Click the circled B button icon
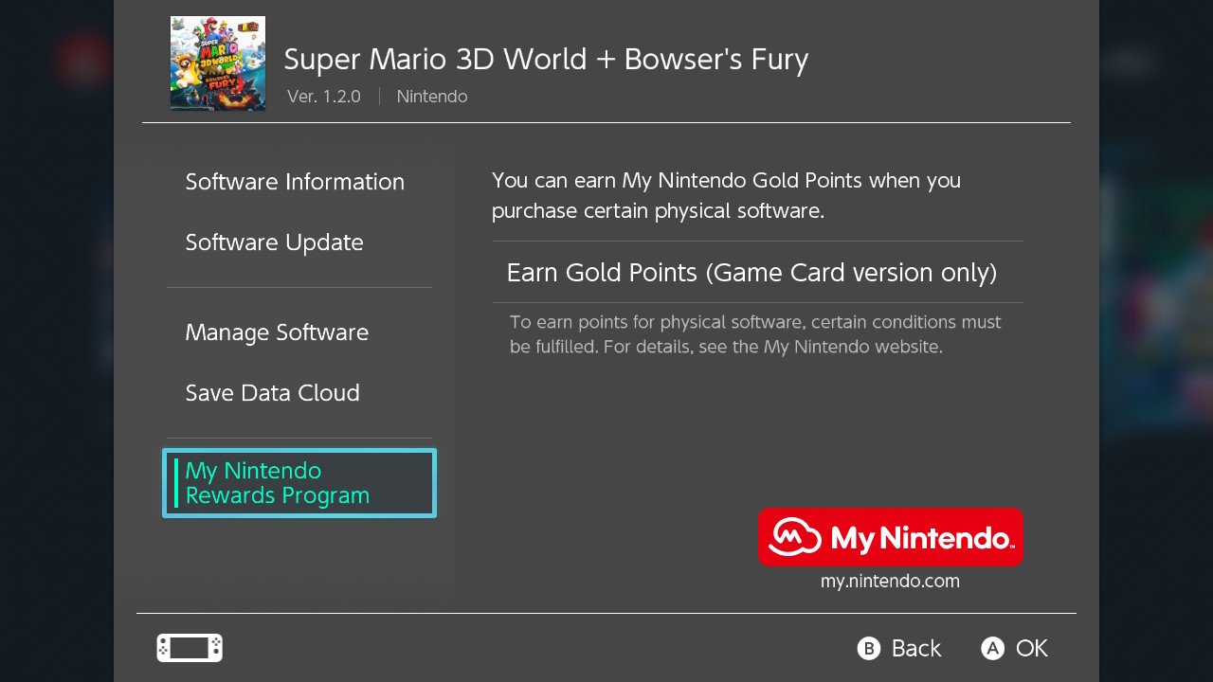 (869, 648)
